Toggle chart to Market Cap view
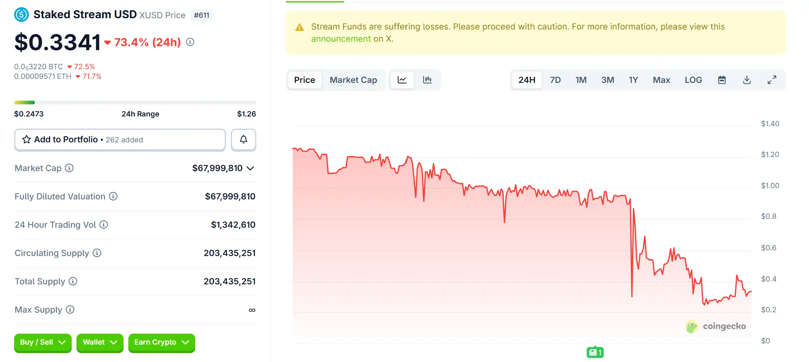 [x=353, y=80]
